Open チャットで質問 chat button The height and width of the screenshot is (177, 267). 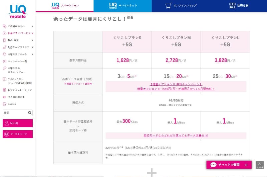[229, 165]
